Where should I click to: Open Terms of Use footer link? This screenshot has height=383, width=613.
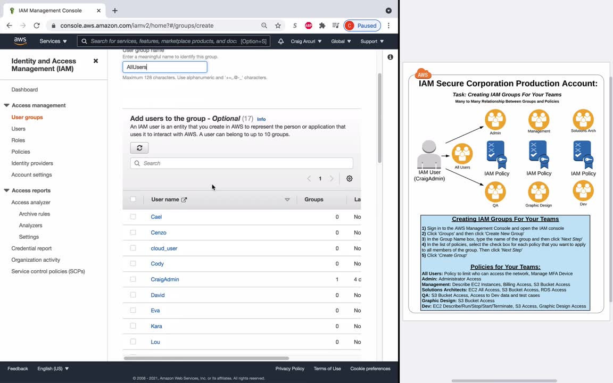(327, 369)
